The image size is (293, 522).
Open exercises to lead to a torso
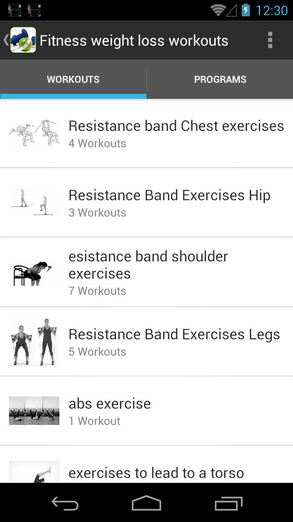156,473
